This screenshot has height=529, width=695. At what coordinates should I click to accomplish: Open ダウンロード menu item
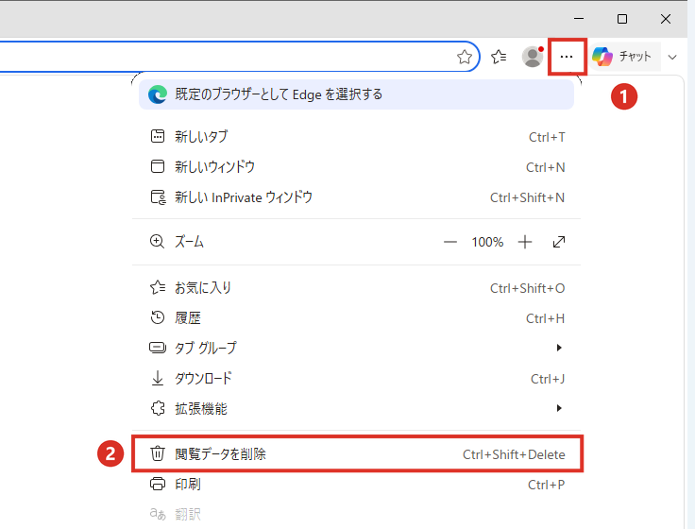pos(356,378)
